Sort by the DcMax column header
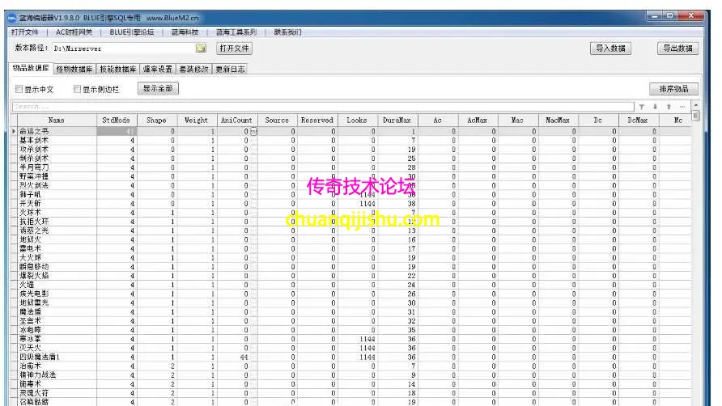The height and width of the screenshot is (406, 722). tap(638, 121)
